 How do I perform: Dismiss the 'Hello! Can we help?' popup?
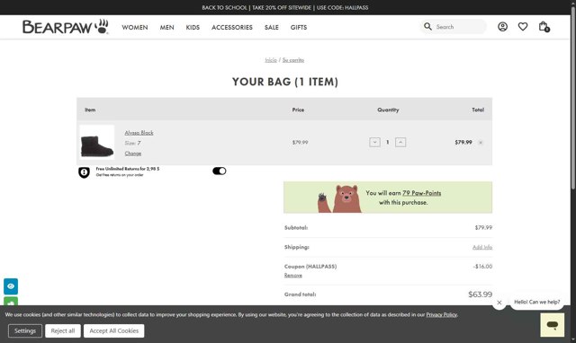point(499,303)
